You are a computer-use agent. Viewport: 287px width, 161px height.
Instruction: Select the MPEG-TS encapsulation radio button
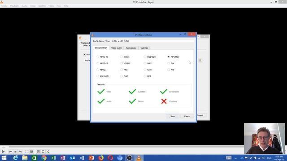coord(98,57)
